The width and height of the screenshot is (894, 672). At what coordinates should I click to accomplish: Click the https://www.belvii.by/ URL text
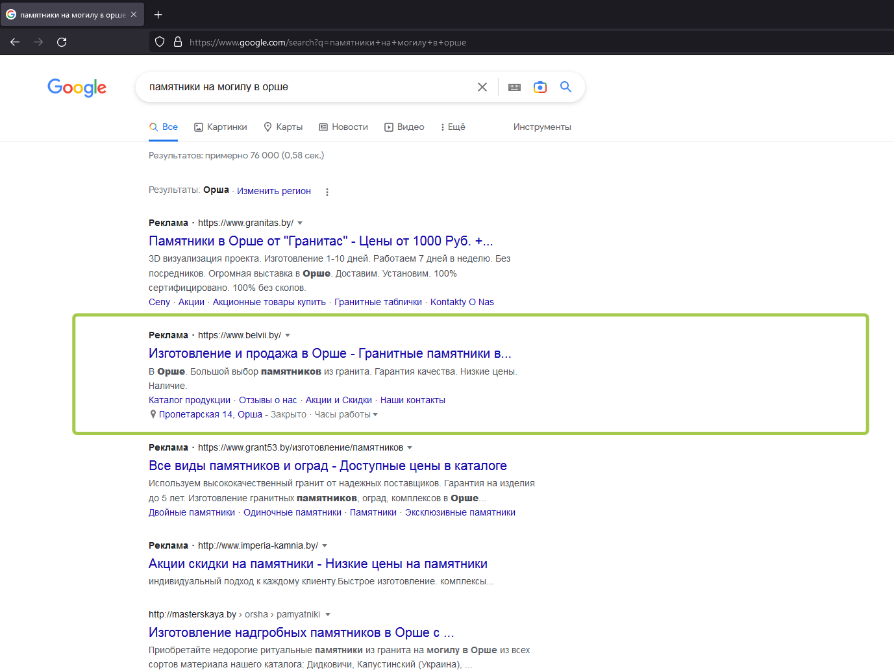[x=240, y=335]
